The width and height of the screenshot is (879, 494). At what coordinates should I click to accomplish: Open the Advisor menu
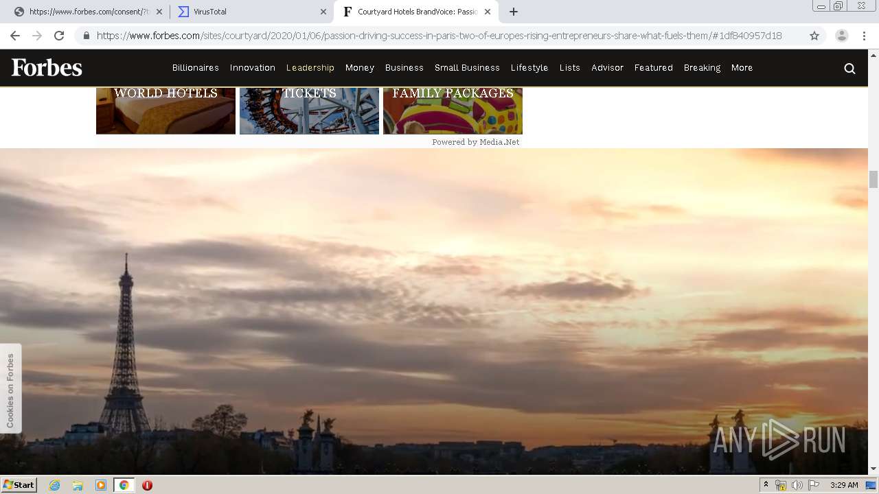point(608,68)
